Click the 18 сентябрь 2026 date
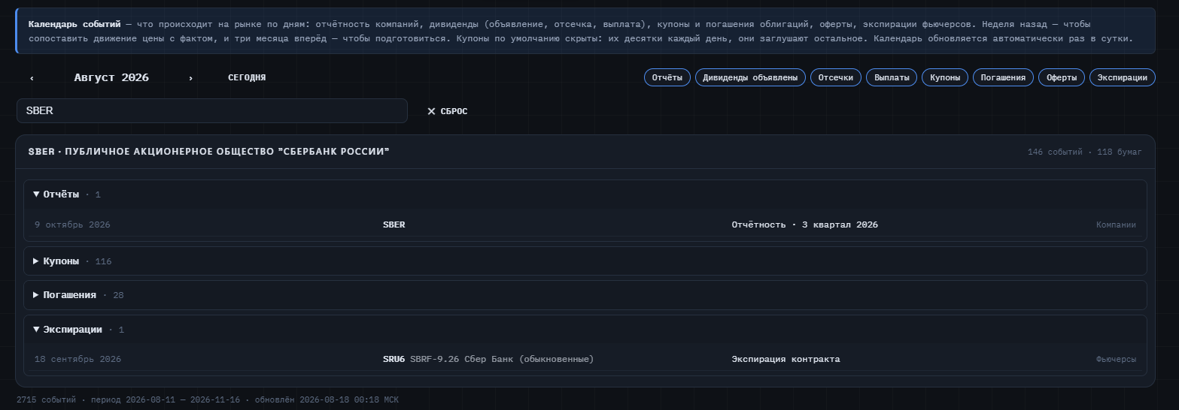1179x410 pixels. tap(77, 359)
